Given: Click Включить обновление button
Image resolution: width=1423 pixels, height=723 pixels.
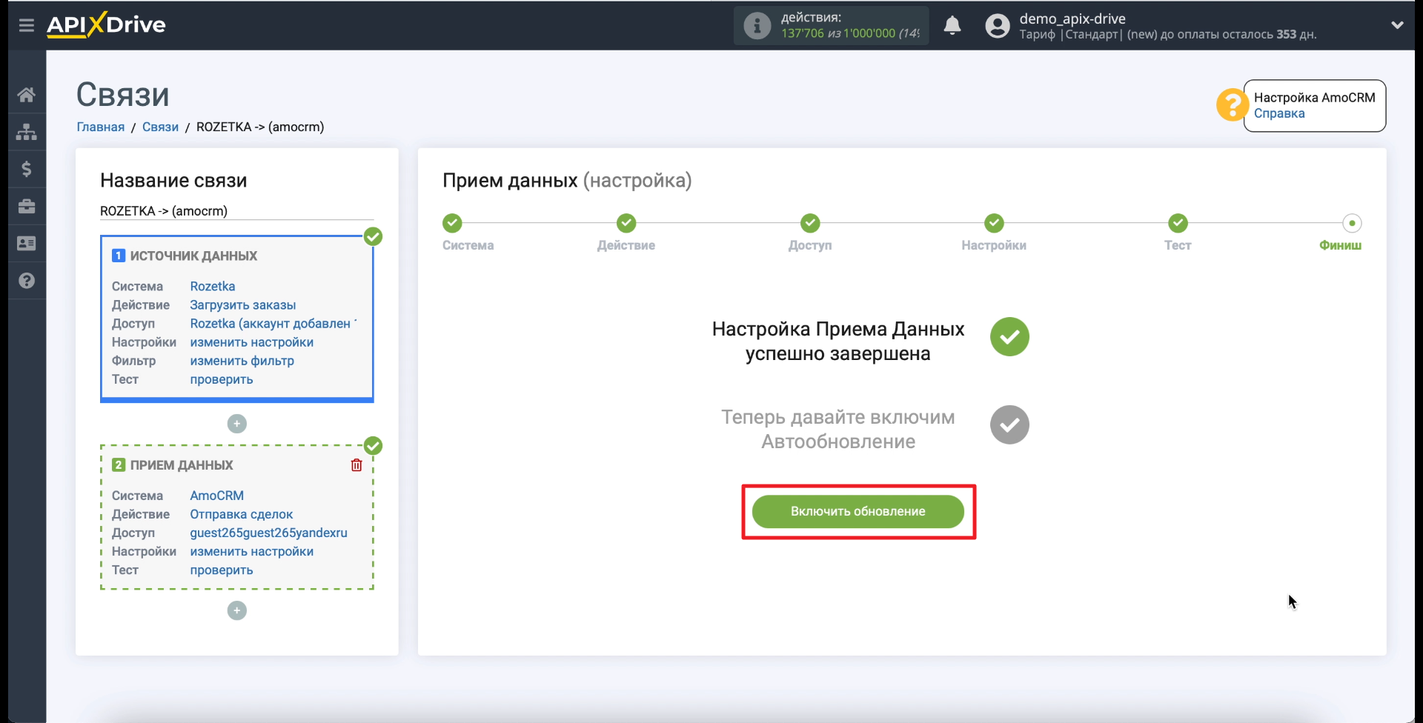Looking at the screenshot, I should coord(858,512).
